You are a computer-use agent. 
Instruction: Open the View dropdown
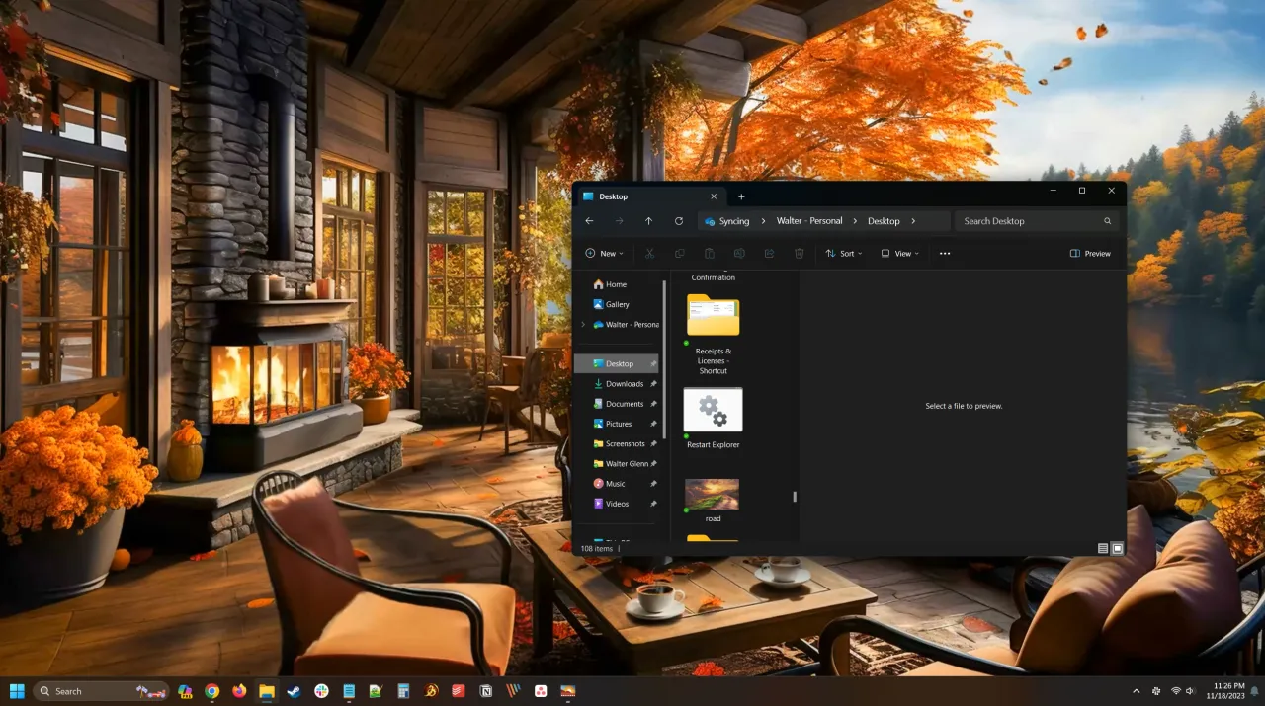click(x=899, y=254)
